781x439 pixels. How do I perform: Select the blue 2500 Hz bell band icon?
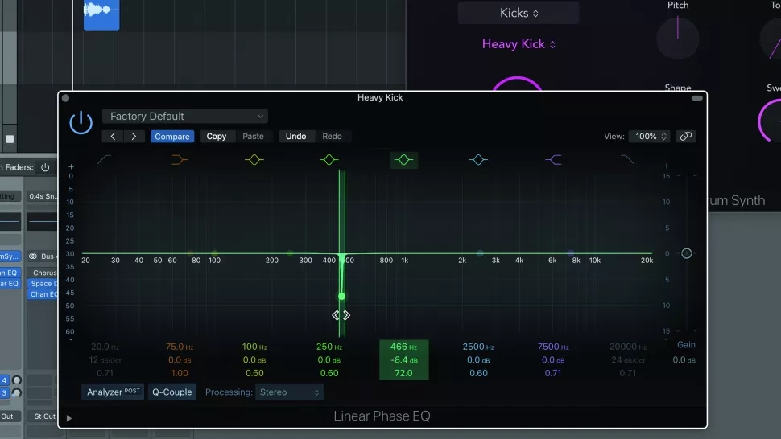[x=478, y=160]
